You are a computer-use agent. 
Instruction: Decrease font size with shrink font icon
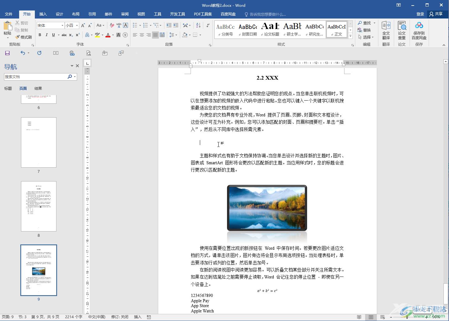[90, 25]
